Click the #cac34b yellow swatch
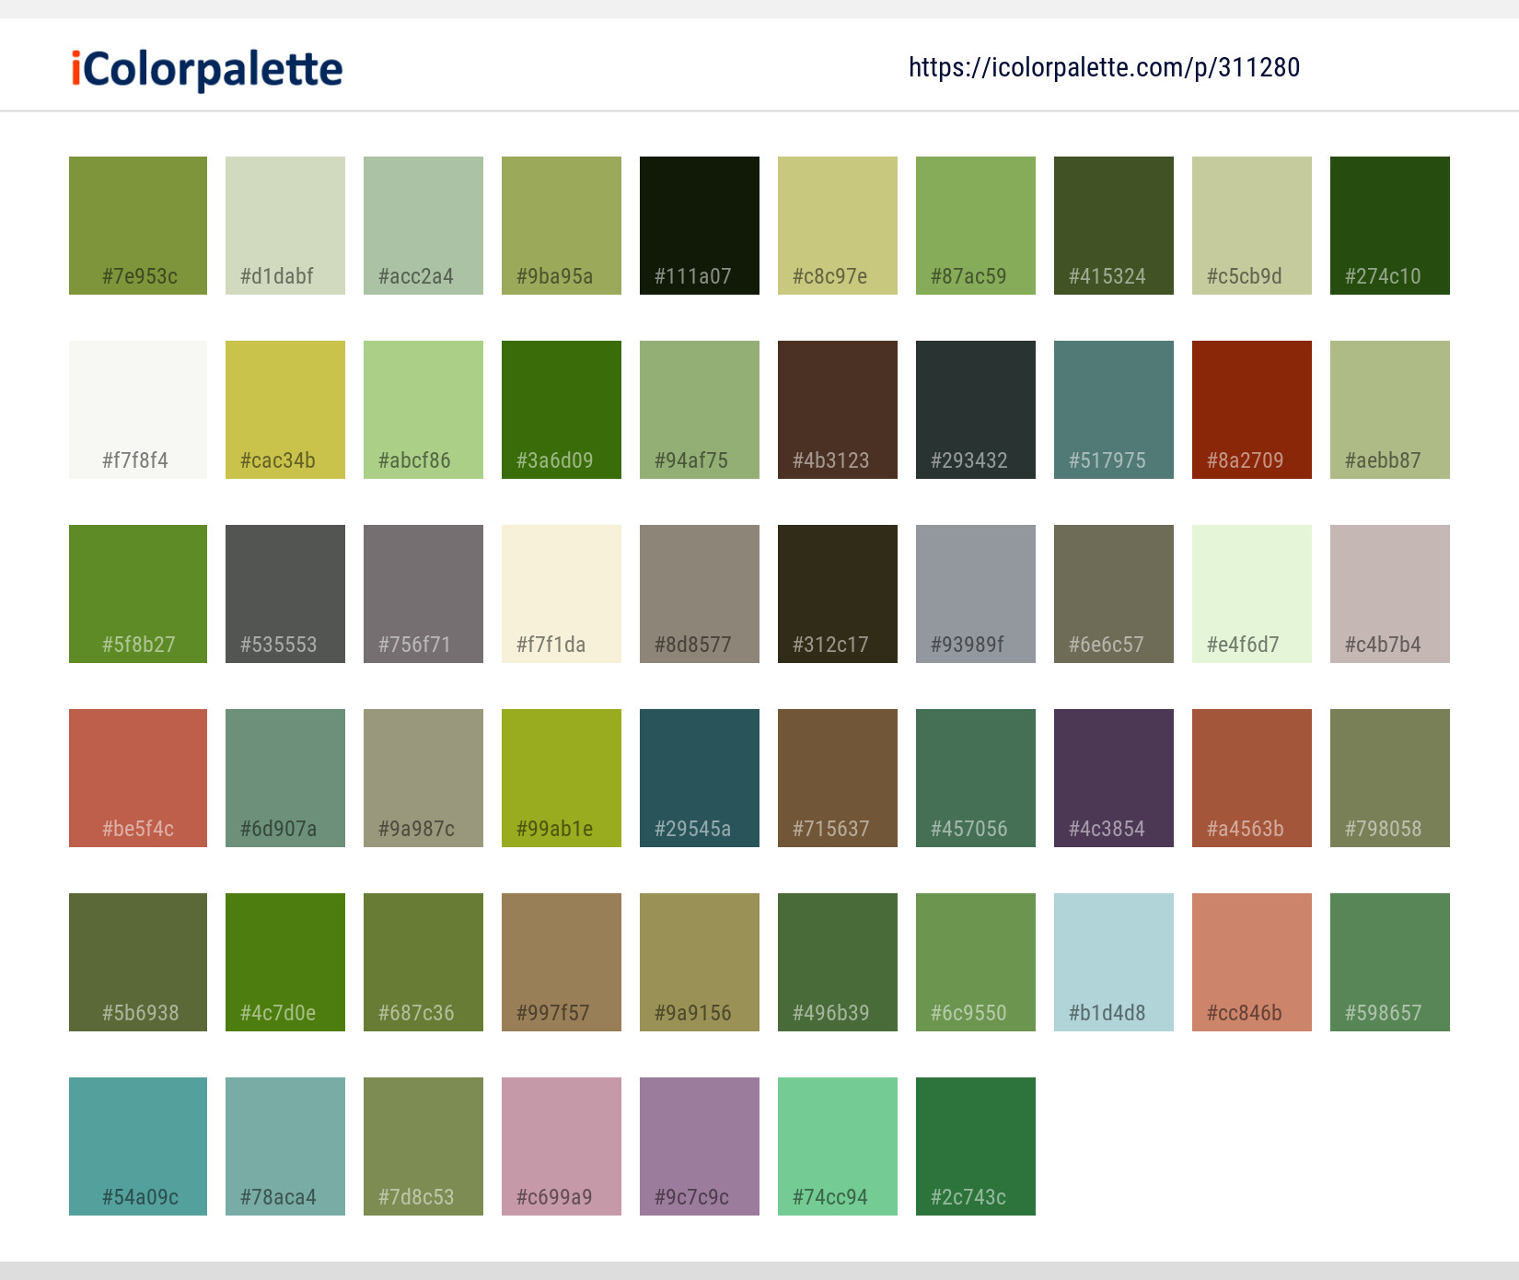 (284, 409)
